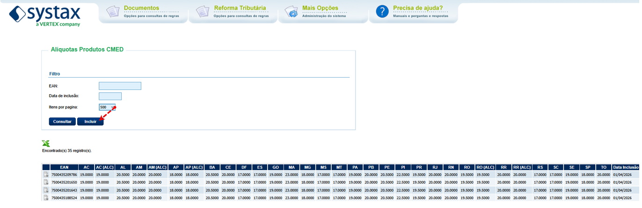Click MA value 23.0000 in first row
This screenshot has width=642, height=208.
(292, 175)
